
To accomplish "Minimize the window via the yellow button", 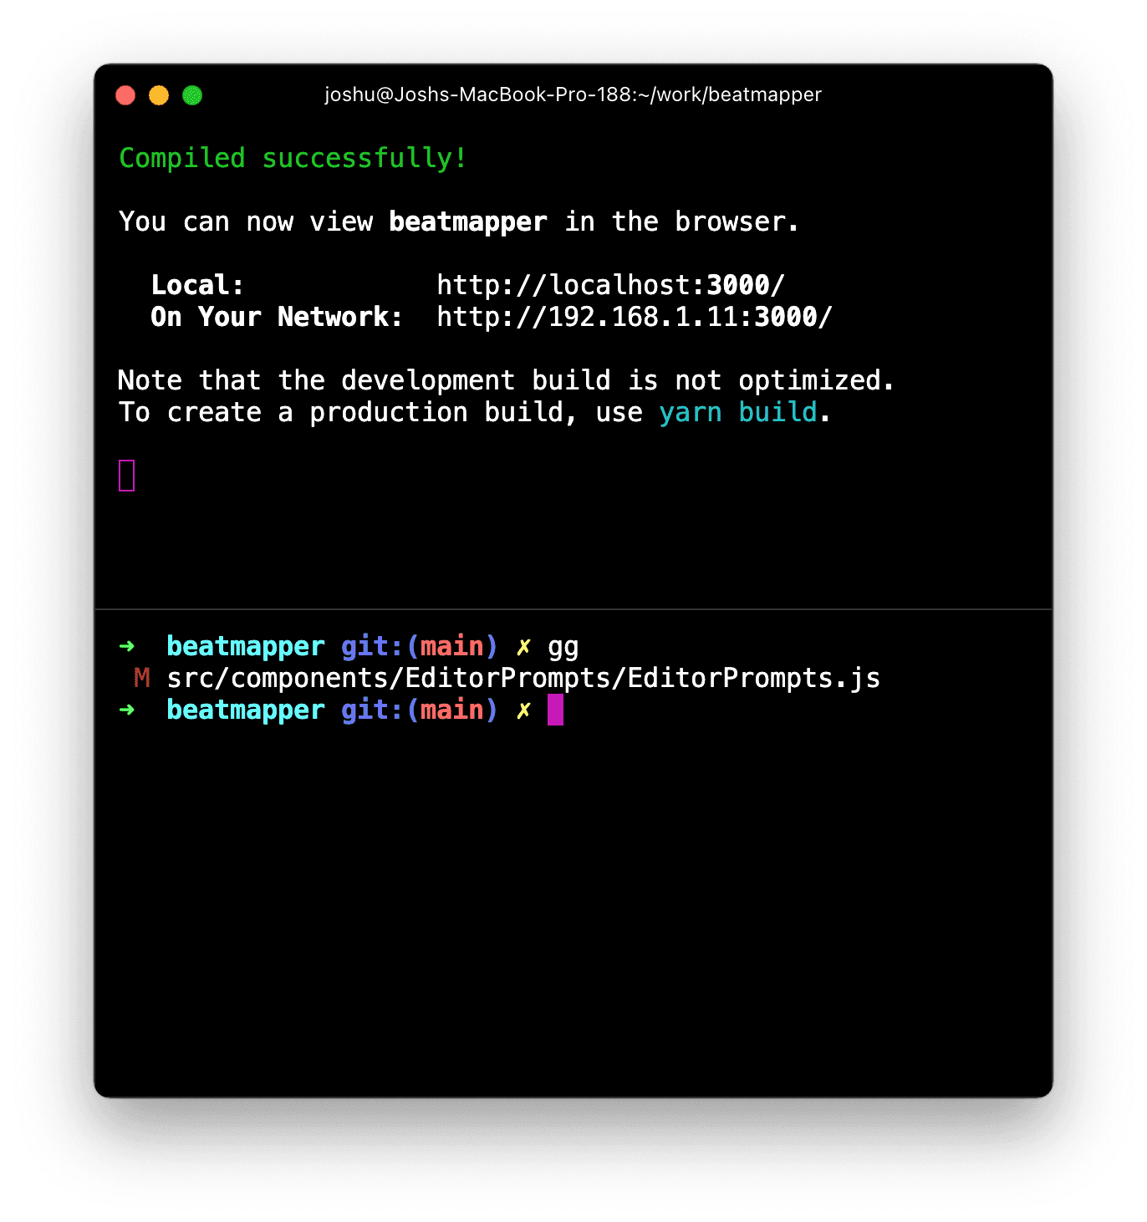I will point(158,94).
